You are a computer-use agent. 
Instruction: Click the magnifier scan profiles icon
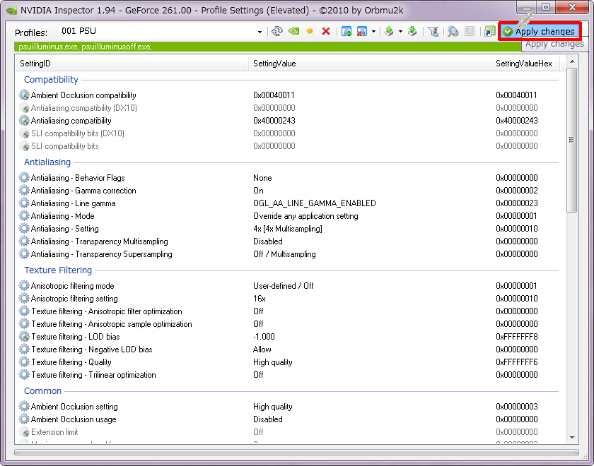453,31
